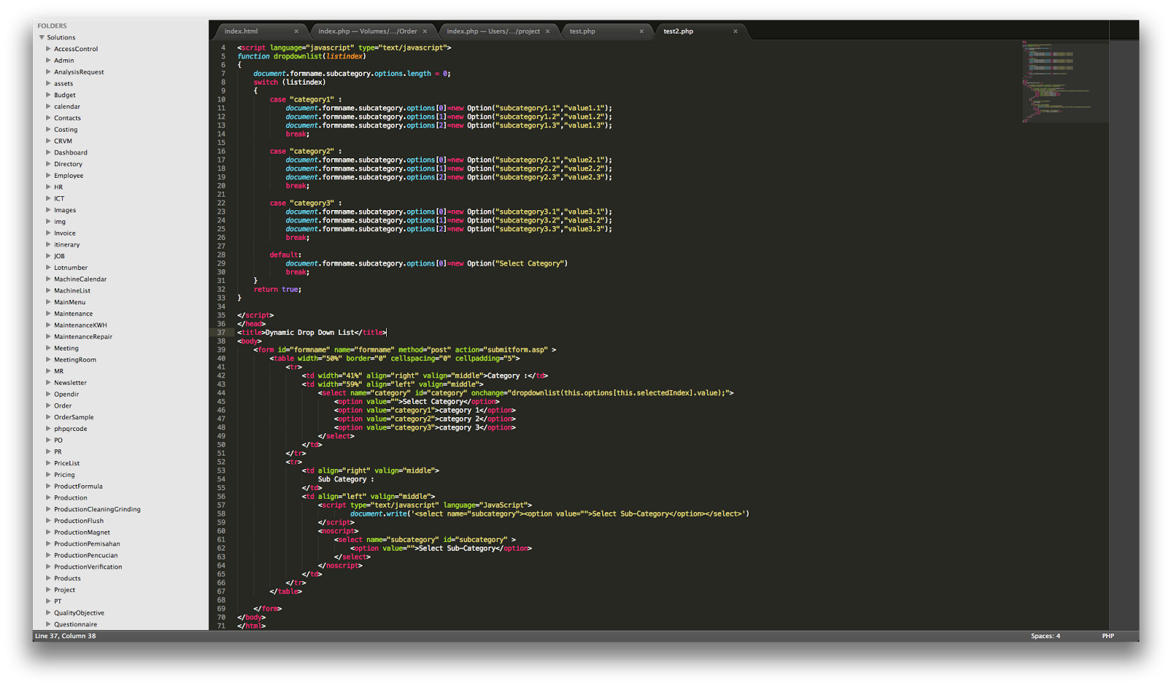Screen dimensions: 1172x687
Task: Expand the Questionnaire folder arrow
Action: point(48,624)
